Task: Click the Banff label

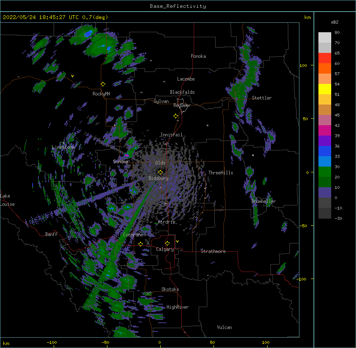Action: pos(51,234)
